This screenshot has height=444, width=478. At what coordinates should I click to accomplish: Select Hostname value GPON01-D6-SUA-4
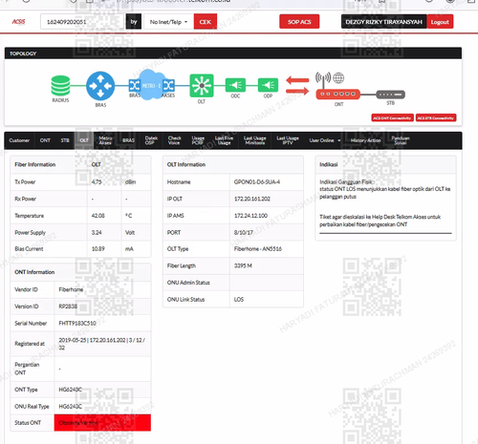pos(257,182)
